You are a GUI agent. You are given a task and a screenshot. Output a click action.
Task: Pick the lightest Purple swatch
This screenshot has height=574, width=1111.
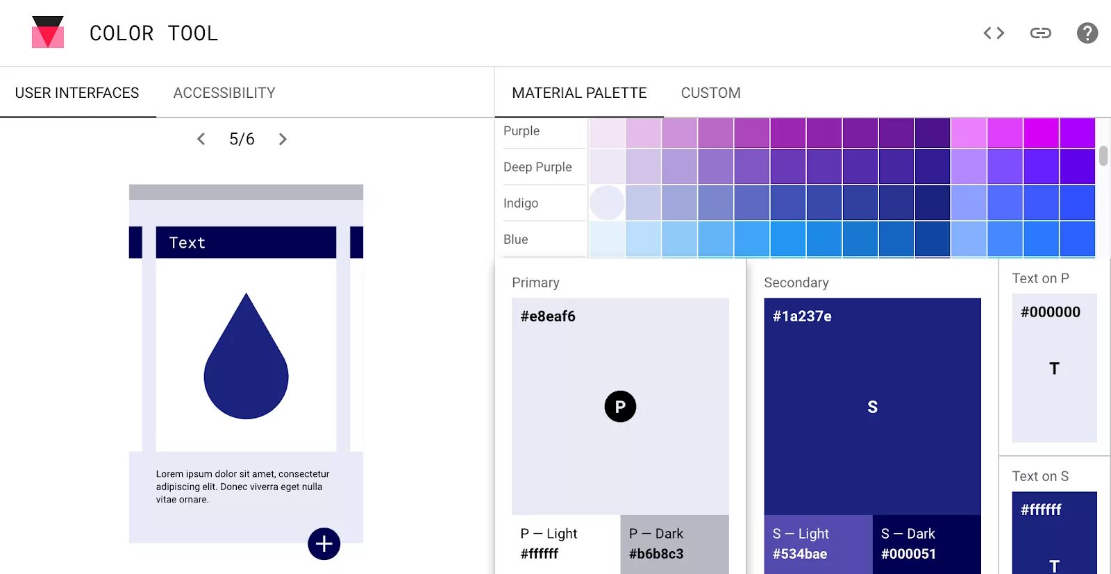coord(607,133)
